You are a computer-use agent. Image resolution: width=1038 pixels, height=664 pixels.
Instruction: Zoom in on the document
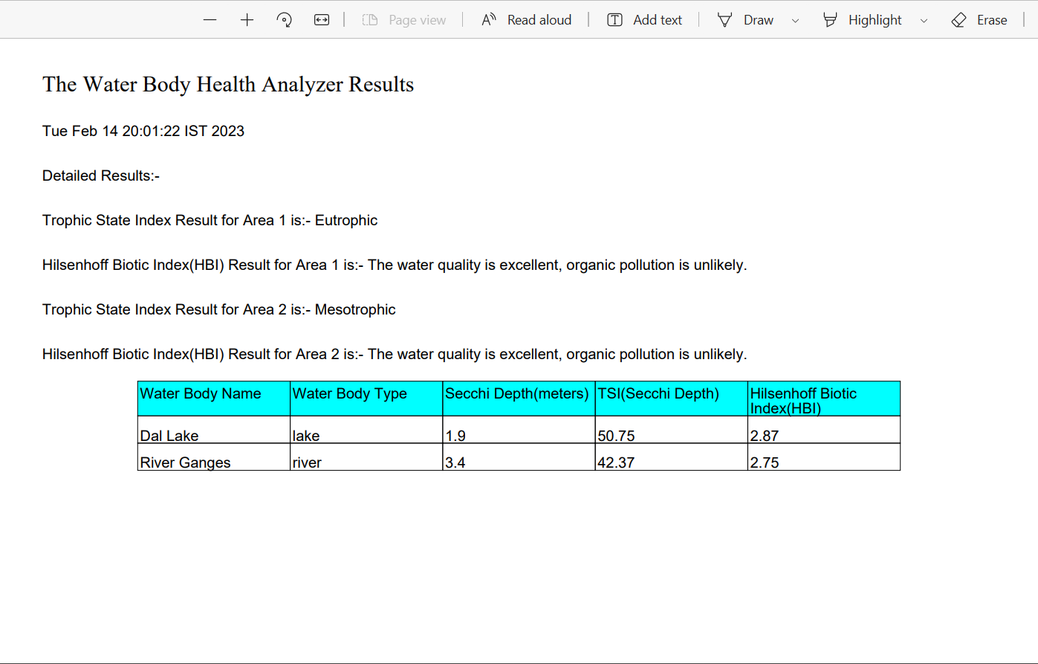[247, 19]
